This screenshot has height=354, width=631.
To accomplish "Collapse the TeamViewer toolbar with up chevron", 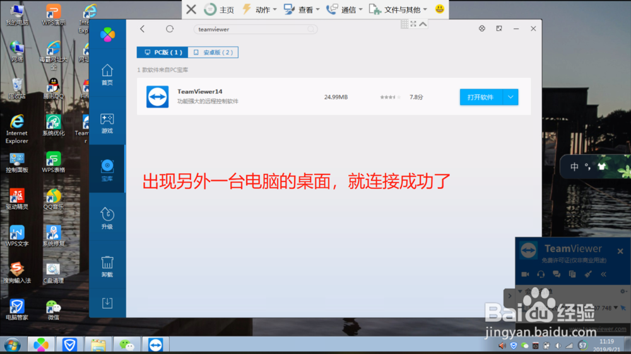I will click(423, 24).
